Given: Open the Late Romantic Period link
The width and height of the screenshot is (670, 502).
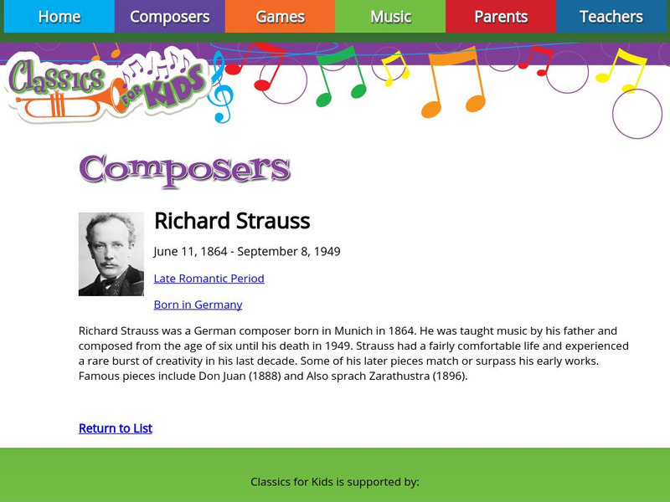Looking at the screenshot, I should pos(209,278).
